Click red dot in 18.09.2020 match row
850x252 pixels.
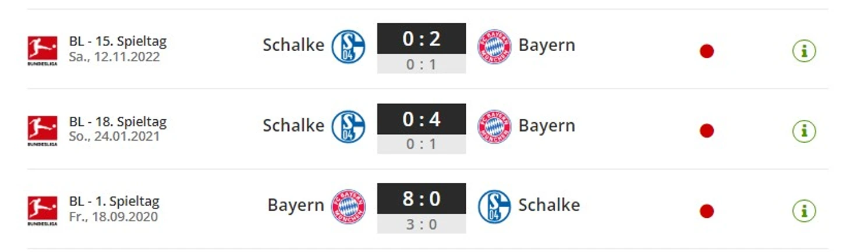coord(706,211)
